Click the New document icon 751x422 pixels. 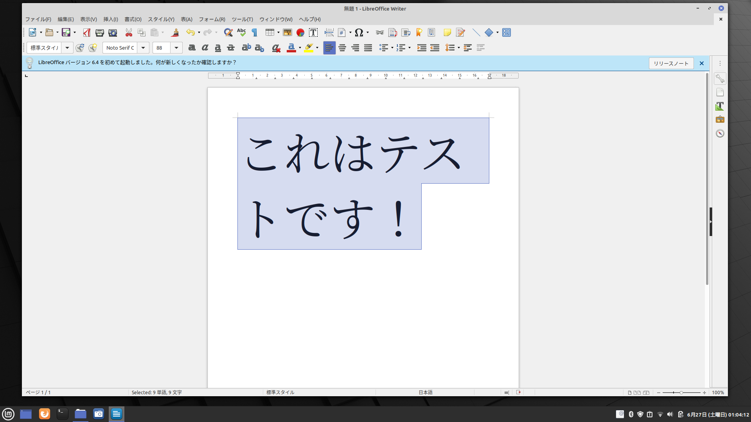(32, 32)
